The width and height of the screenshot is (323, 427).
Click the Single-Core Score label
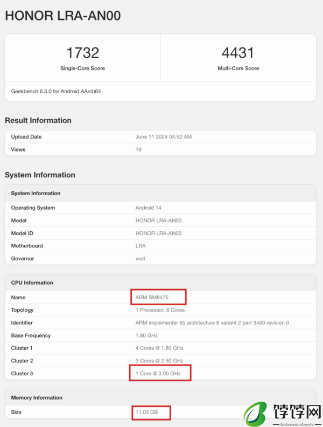(83, 68)
